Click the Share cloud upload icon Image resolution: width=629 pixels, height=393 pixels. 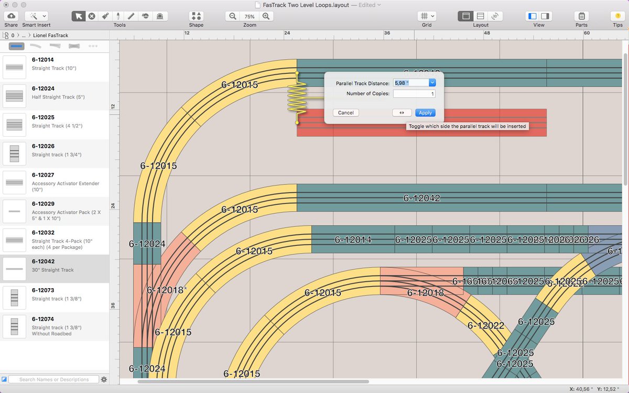[x=10, y=16]
